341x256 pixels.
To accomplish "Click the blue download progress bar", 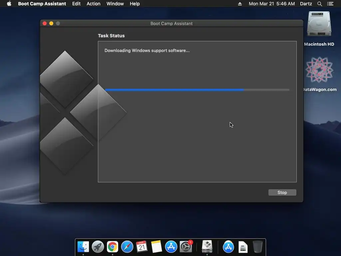I will 197,90.
